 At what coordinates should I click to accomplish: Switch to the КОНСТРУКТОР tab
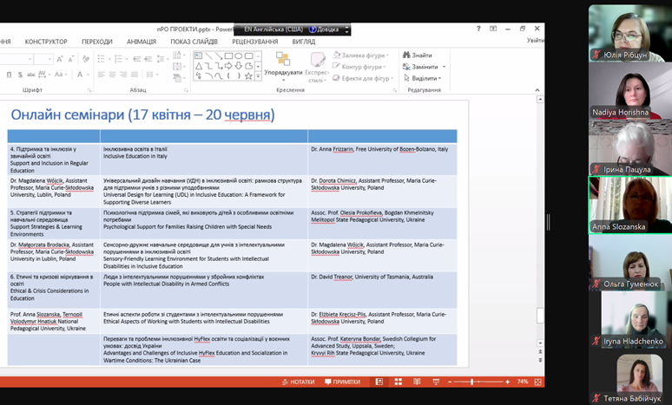[x=46, y=42]
